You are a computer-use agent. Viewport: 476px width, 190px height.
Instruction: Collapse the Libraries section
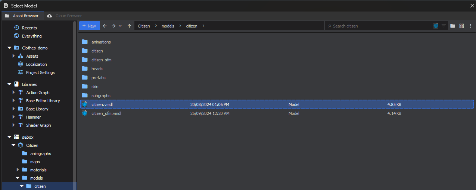pos(9,84)
